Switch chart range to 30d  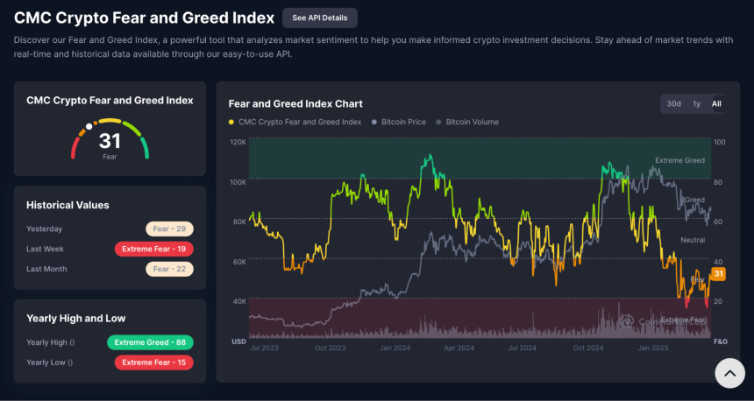(x=673, y=103)
